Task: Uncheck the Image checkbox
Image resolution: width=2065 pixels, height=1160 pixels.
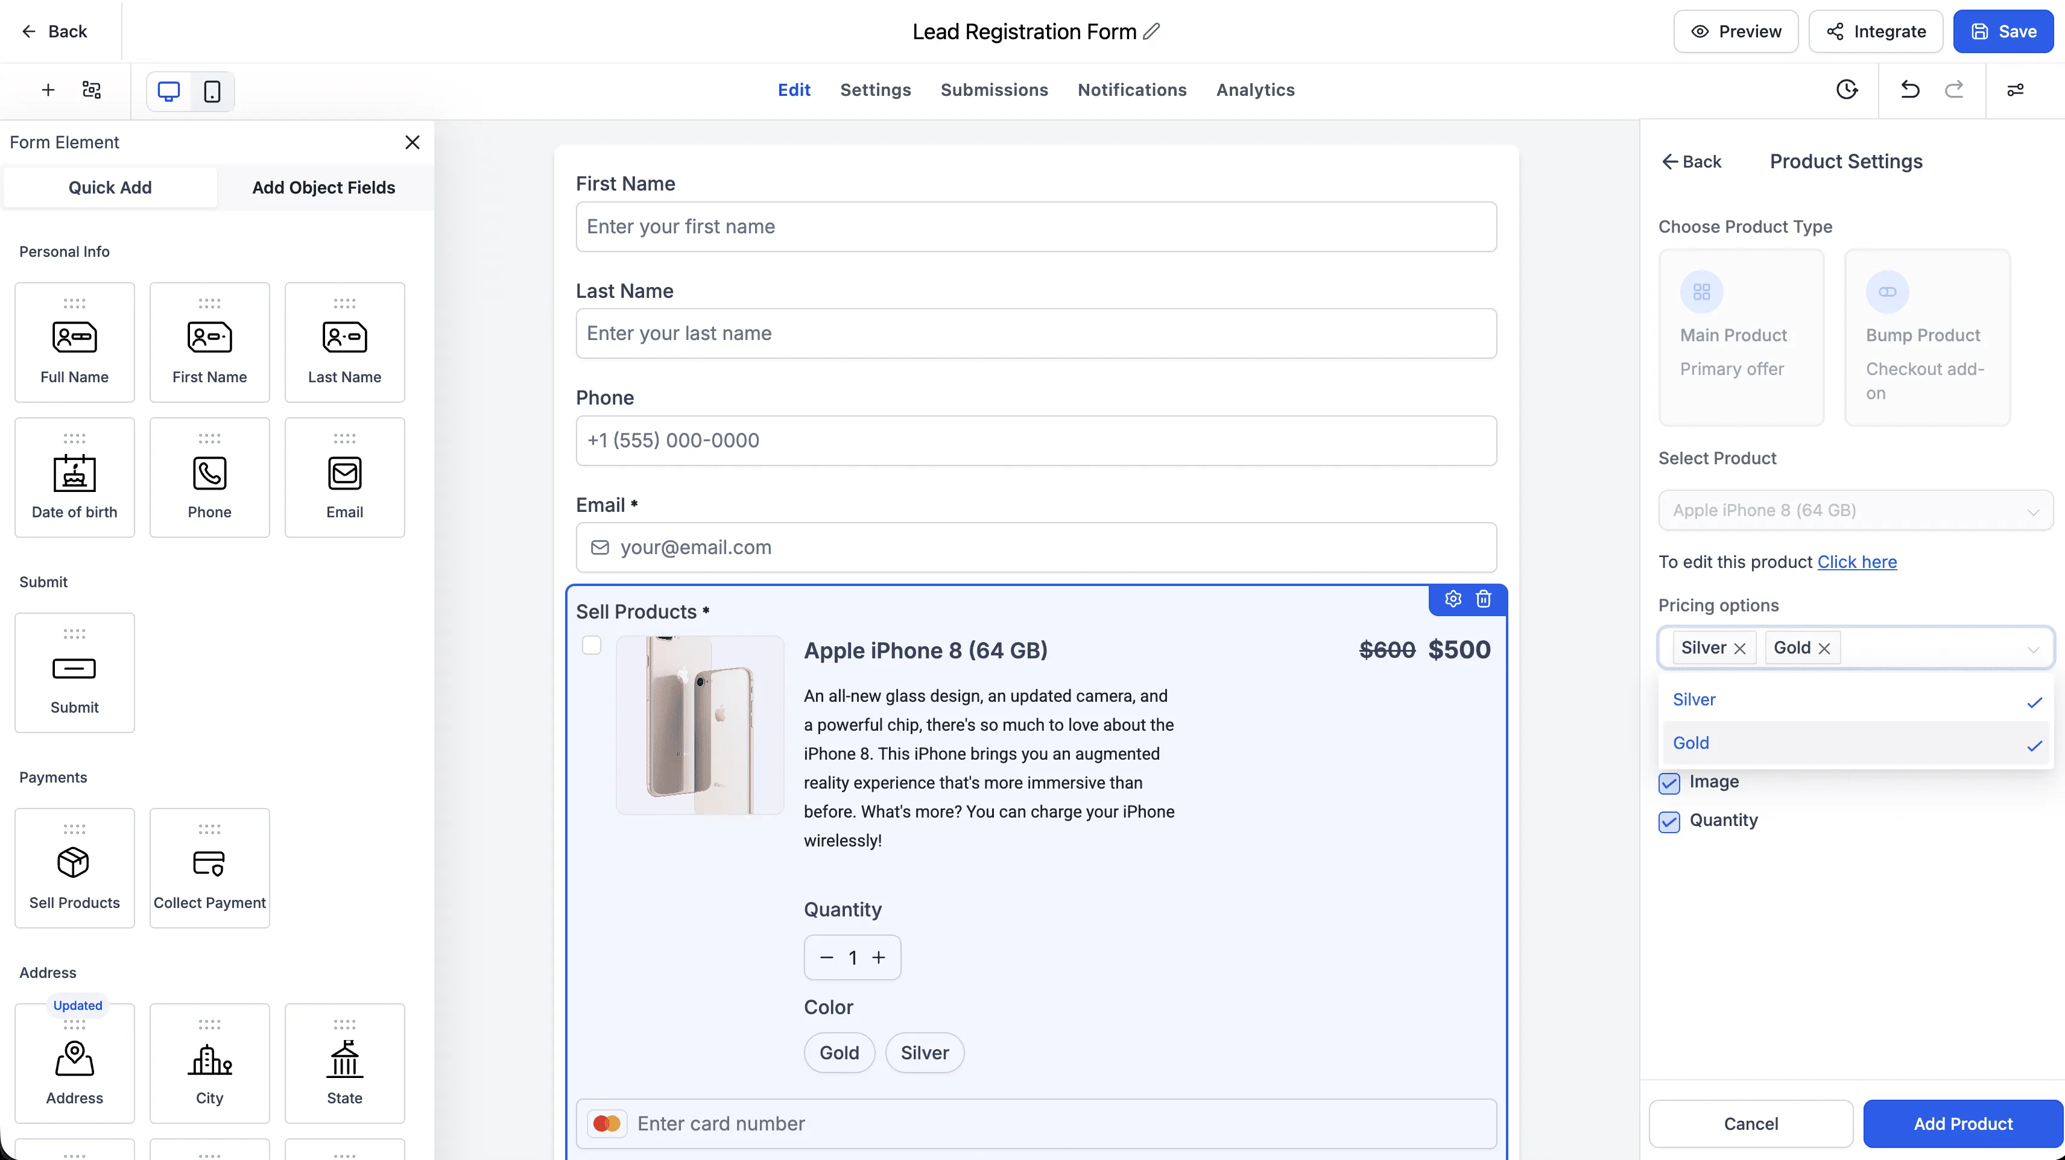Action: click(1669, 783)
